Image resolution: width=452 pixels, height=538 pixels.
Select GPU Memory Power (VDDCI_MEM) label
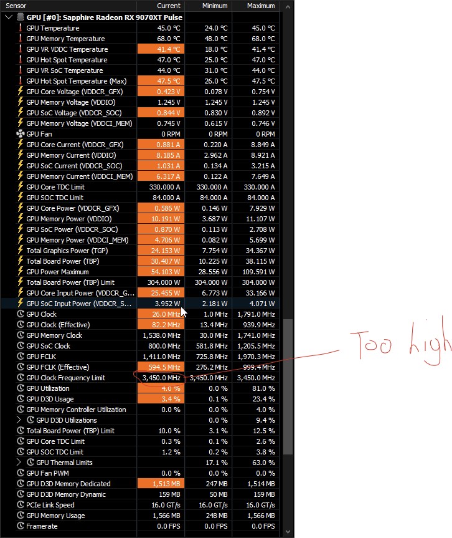[x=77, y=240]
